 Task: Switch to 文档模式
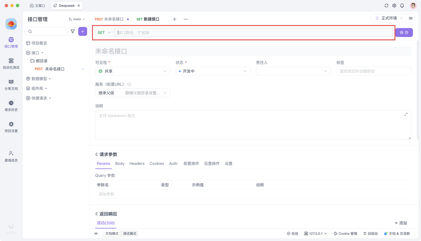point(112,233)
